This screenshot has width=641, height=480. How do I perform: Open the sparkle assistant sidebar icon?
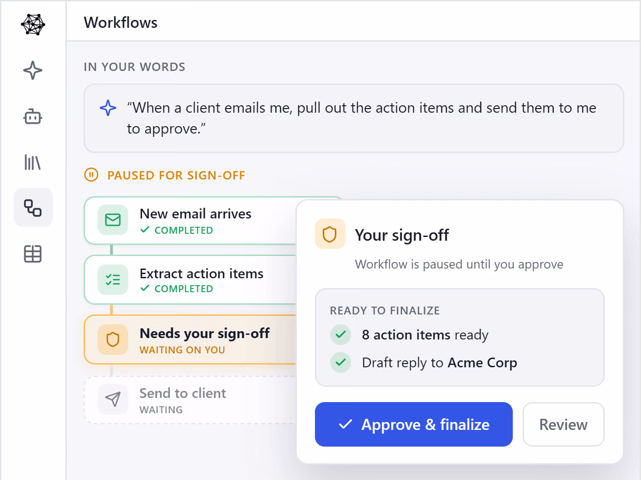click(33, 70)
